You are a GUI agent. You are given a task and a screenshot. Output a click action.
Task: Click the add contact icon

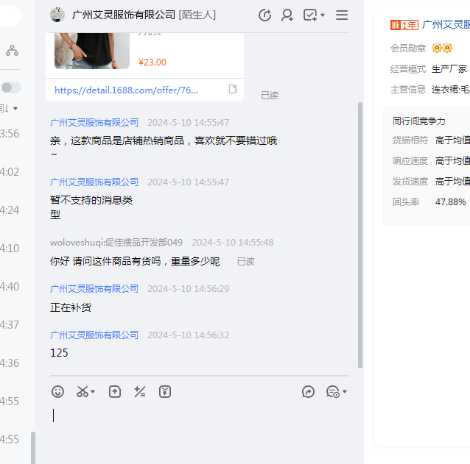(x=287, y=15)
